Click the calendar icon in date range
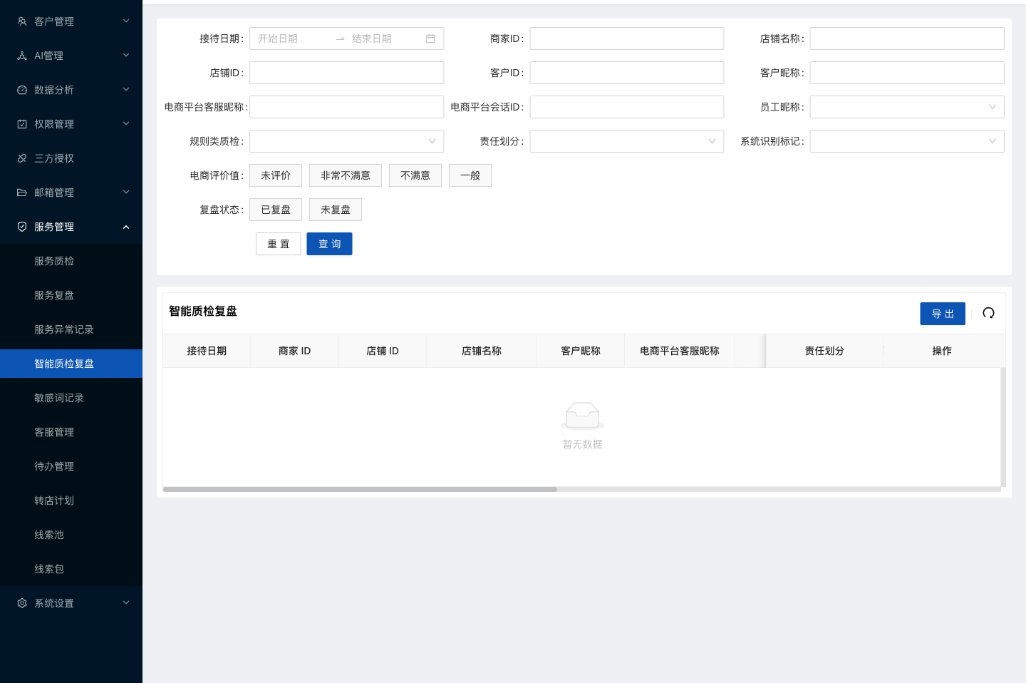 tap(430, 38)
